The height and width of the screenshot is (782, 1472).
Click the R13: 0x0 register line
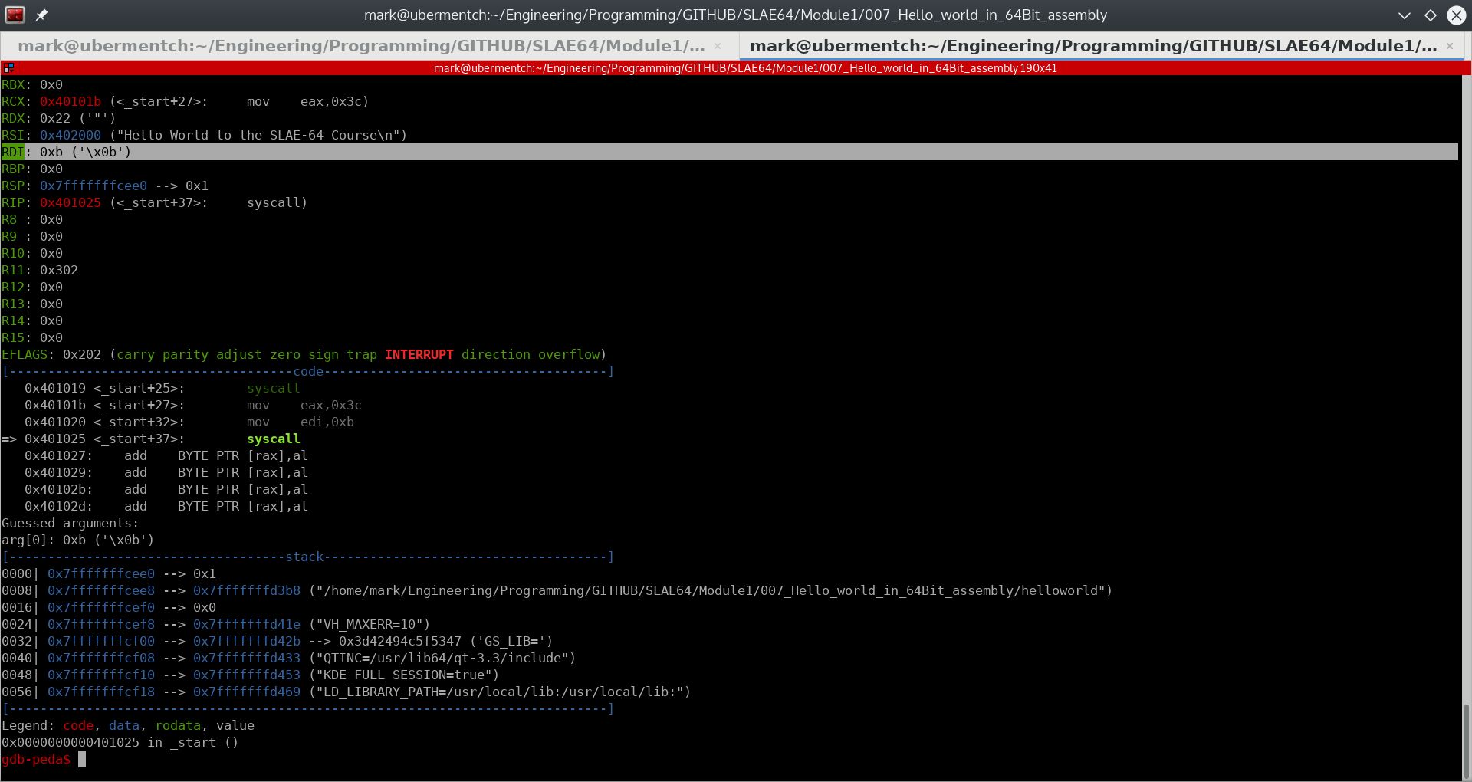(32, 304)
